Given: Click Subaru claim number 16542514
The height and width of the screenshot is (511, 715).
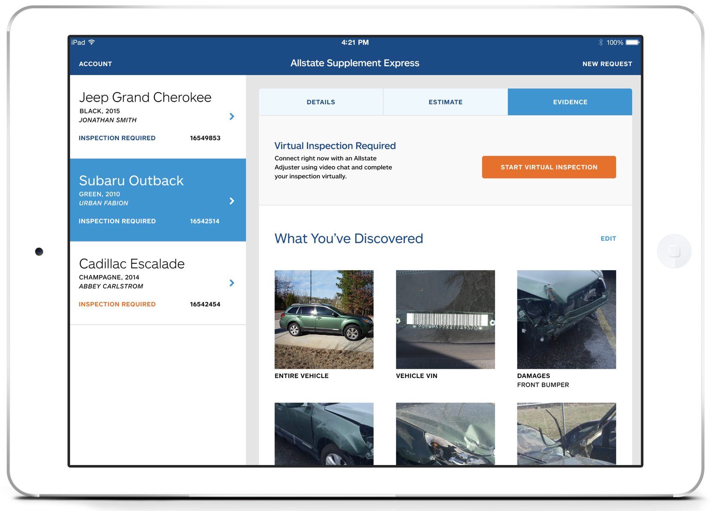Looking at the screenshot, I should [205, 221].
